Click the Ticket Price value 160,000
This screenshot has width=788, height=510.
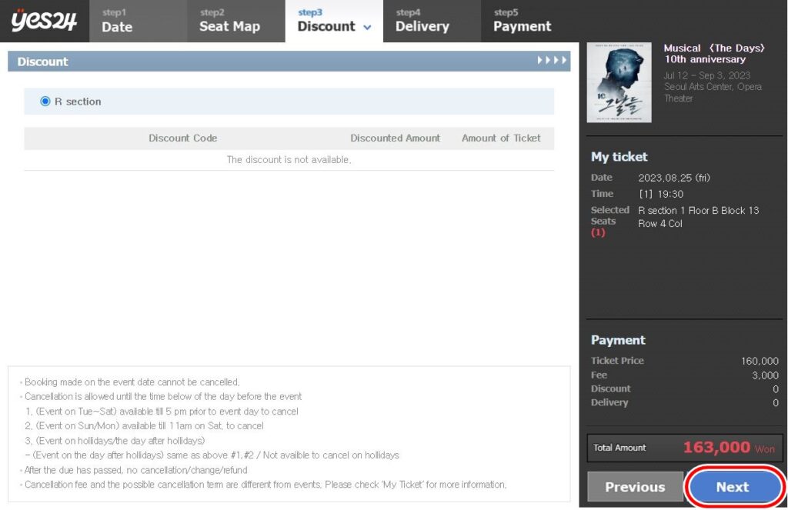760,361
